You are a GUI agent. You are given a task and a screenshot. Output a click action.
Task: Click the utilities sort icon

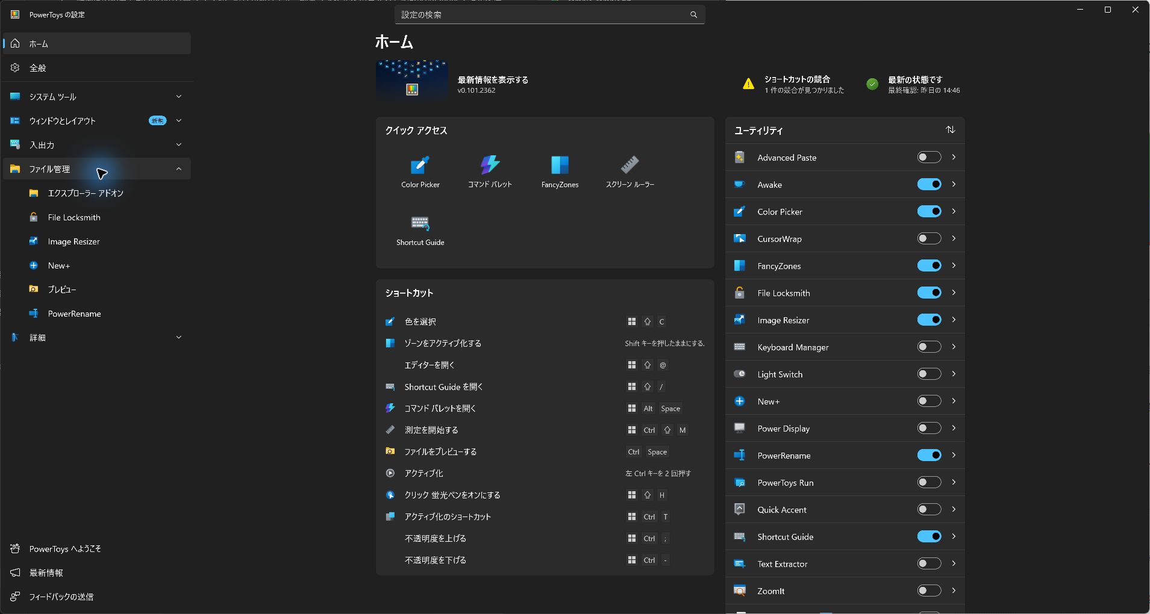pos(950,130)
